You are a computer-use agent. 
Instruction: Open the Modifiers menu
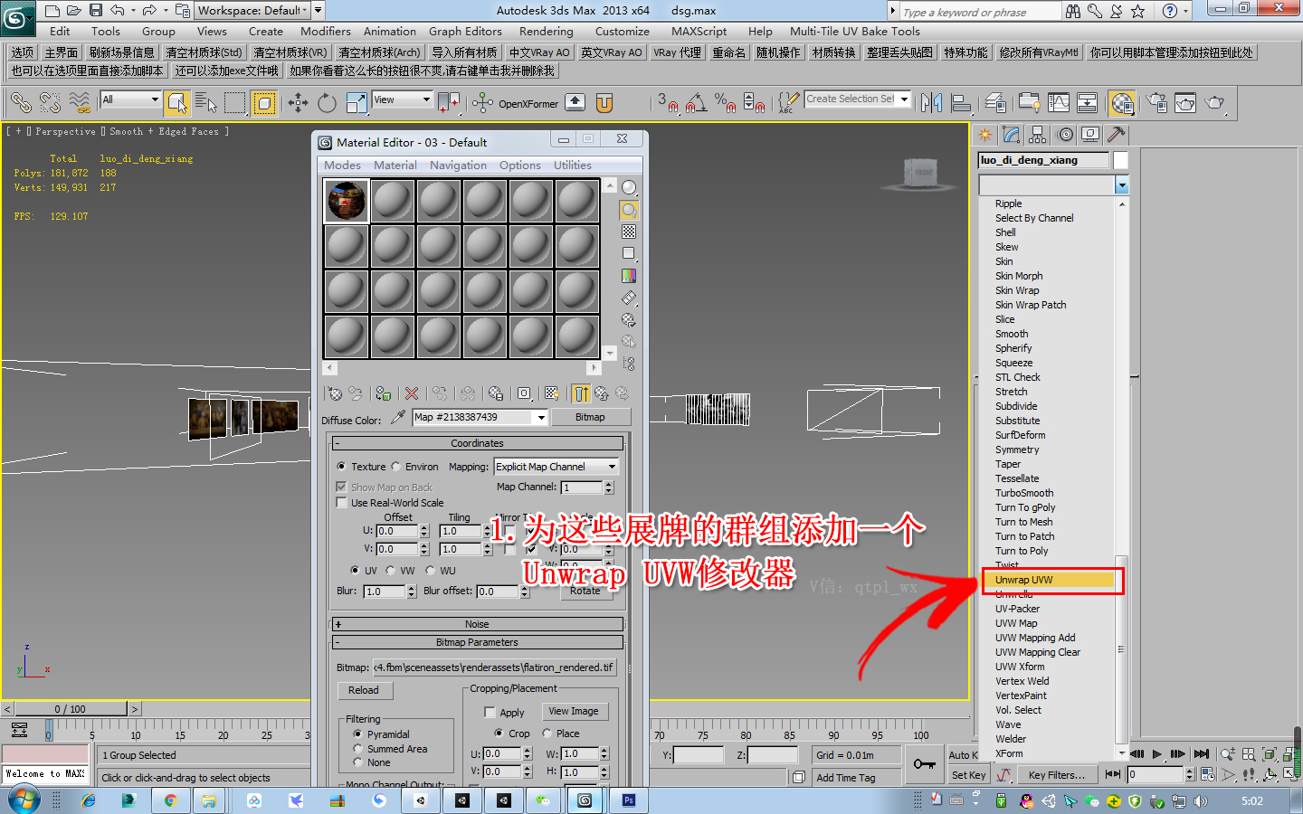(x=326, y=31)
